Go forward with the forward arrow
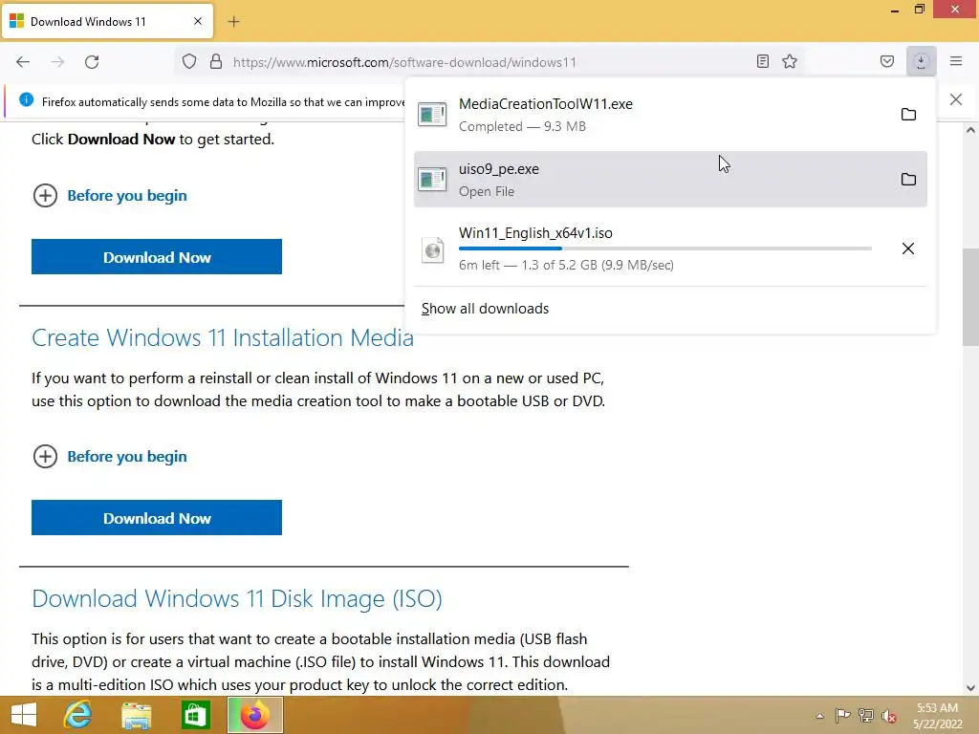The image size is (979, 734). pos(57,62)
